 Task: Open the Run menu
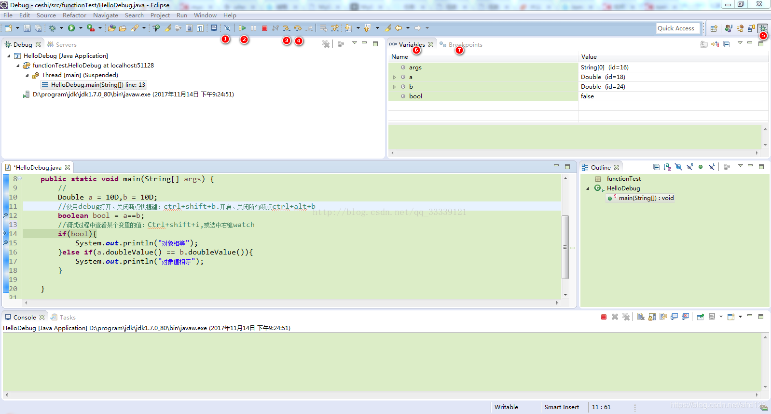182,15
